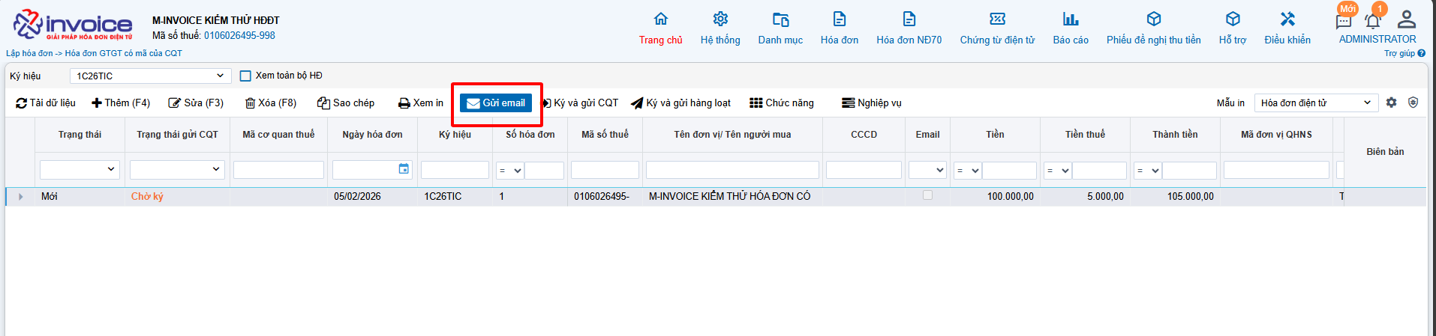
Task: Enable the Xem toàn bộ HĐ checkbox
Action: click(245, 76)
